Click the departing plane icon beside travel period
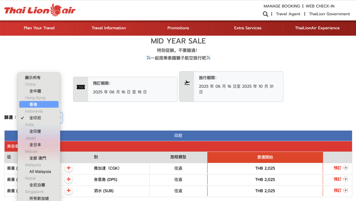The height and width of the screenshot is (201, 356). tap(187, 83)
